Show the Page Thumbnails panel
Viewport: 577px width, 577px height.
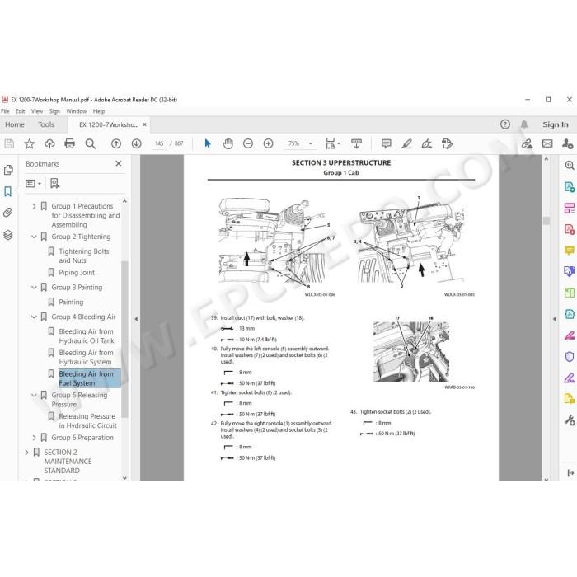point(8,170)
